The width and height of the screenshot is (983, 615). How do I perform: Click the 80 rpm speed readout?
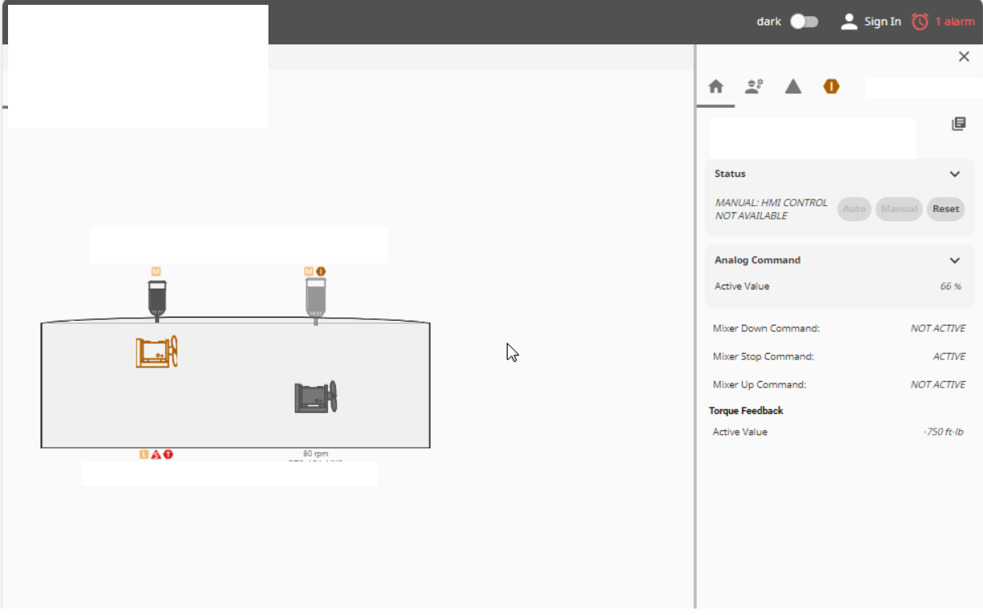point(316,453)
